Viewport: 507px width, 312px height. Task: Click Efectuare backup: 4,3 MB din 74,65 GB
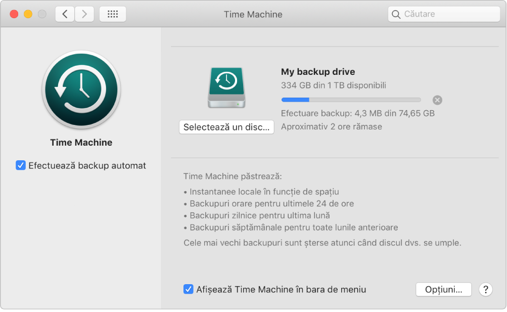click(x=357, y=113)
